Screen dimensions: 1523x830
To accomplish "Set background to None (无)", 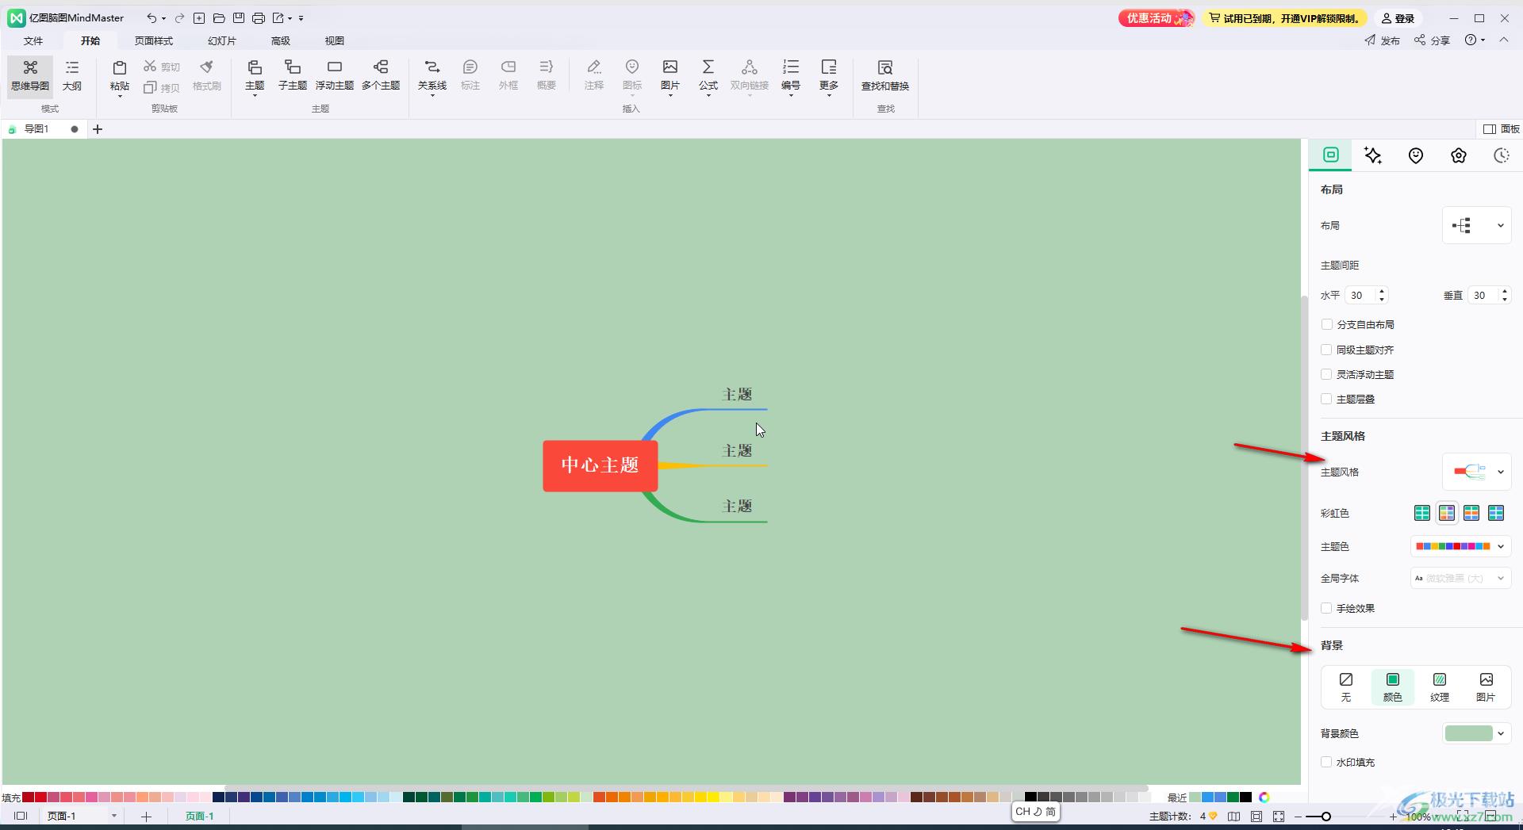I will coord(1346,687).
